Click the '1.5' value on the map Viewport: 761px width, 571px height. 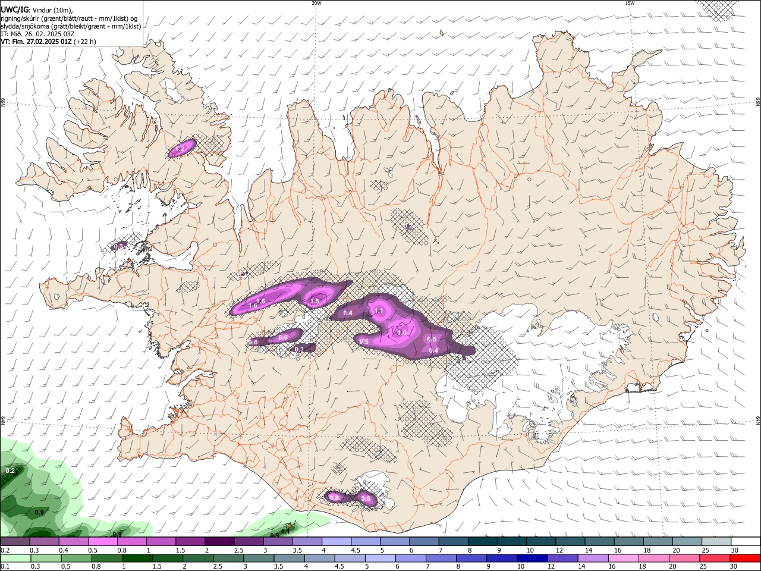[x=315, y=302]
